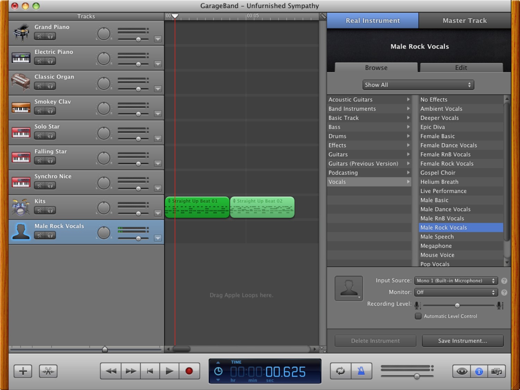The height and width of the screenshot is (390, 520).
Task: Select the Classic Organ track icon
Action: [21, 83]
